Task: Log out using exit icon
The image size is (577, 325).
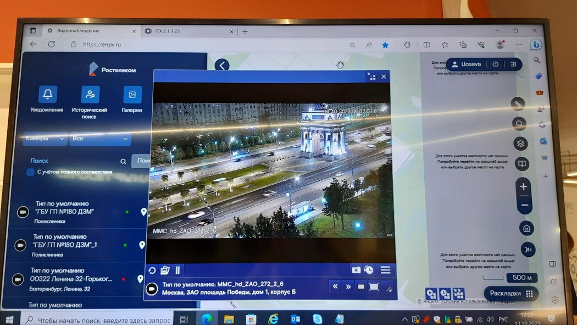Action: 513,64
